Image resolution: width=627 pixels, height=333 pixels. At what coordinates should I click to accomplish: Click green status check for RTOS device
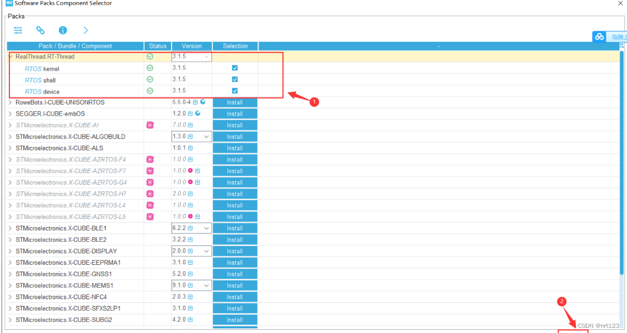pos(150,91)
